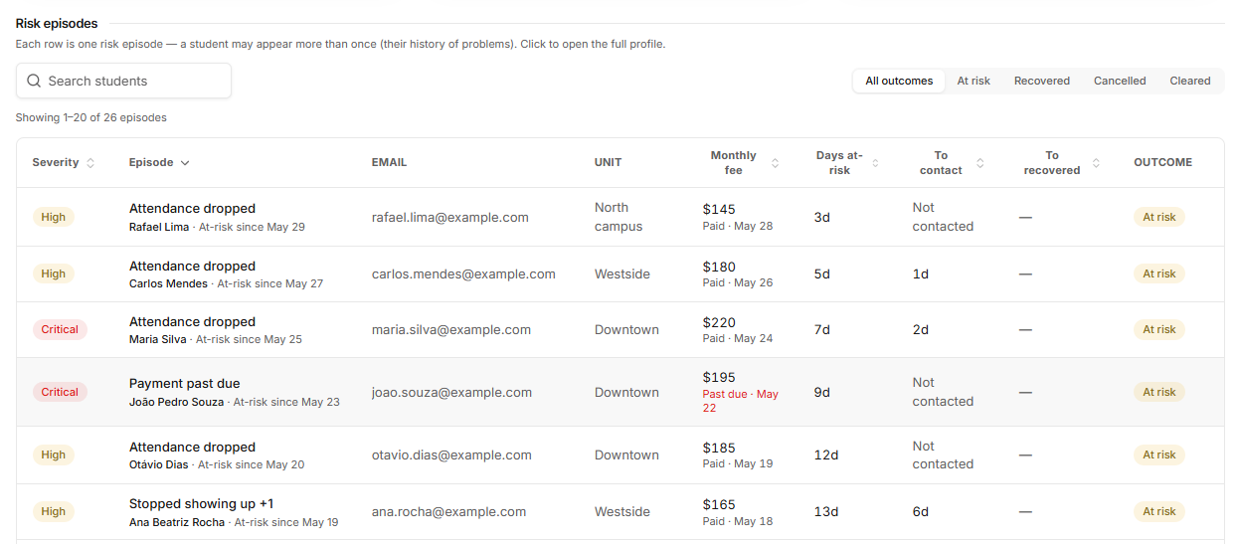Click the High severity badge for Otávio Dias
1238x544 pixels.
[x=53, y=454]
